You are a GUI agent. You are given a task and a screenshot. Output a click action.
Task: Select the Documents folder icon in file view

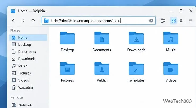[102, 38]
